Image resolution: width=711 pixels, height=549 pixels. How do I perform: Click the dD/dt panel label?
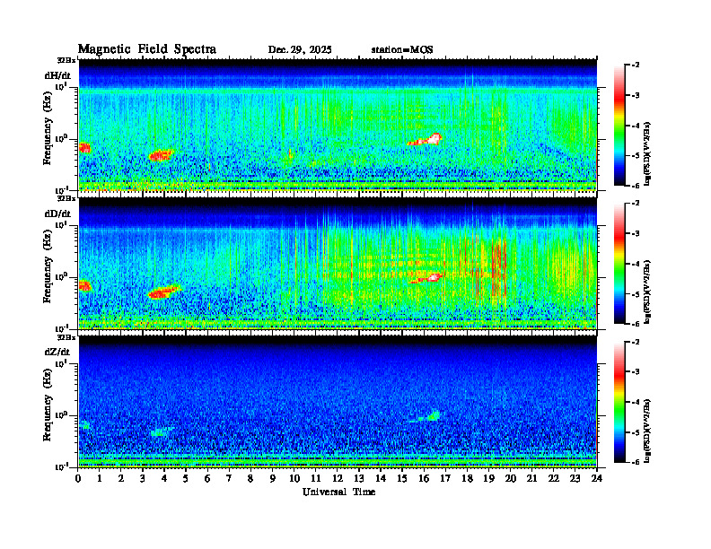tap(57, 213)
